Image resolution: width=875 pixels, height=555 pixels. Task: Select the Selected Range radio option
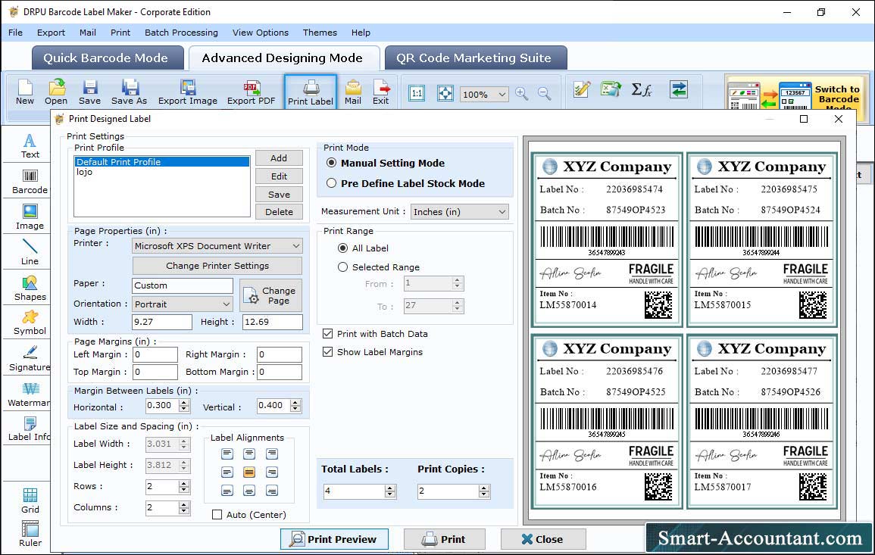[342, 267]
